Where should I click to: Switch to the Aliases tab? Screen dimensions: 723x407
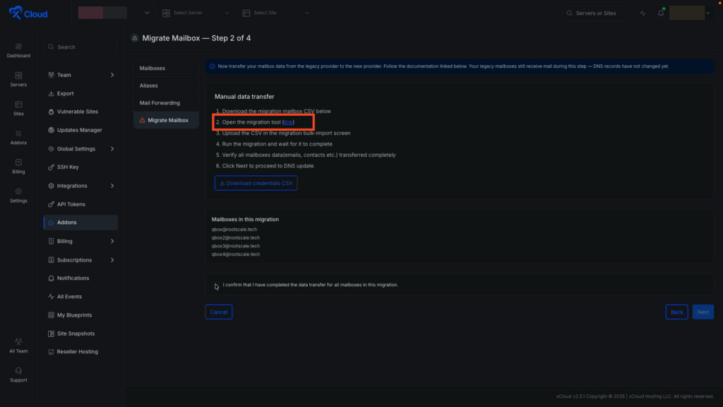click(166, 85)
